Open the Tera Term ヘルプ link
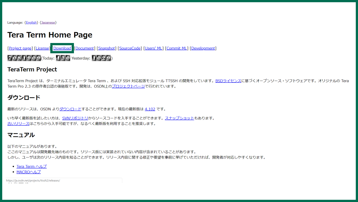Viewport: 358px width, 202px height. [32, 166]
